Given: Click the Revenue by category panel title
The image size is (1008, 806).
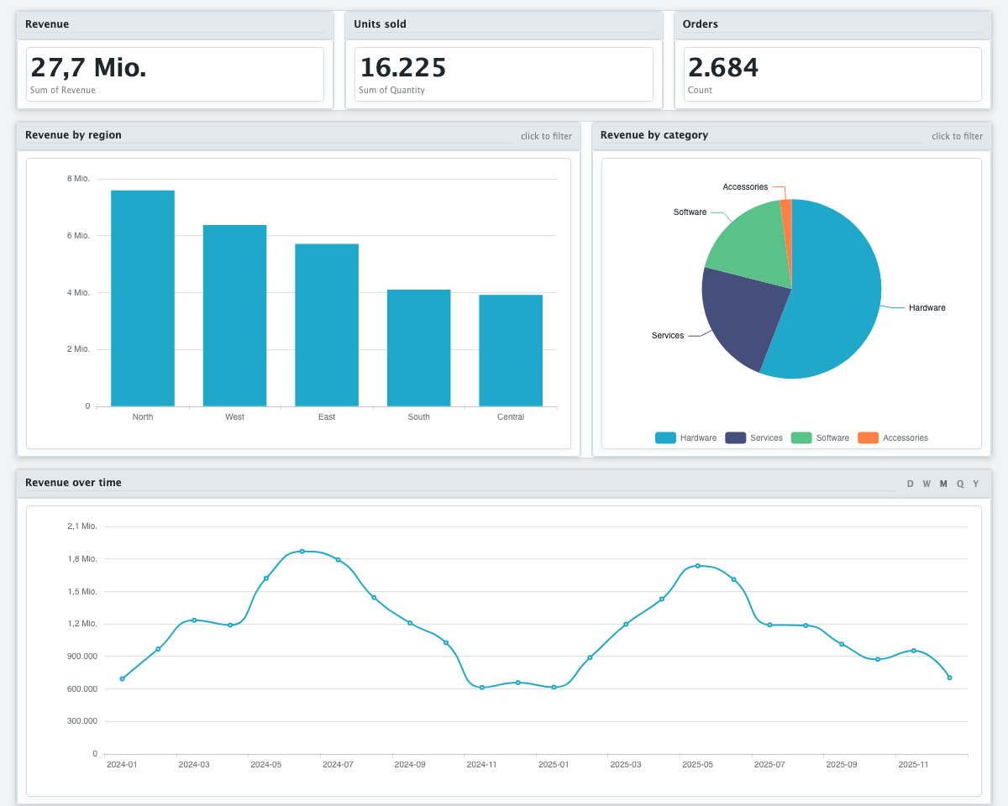Looking at the screenshot, I should click(654, 135).
